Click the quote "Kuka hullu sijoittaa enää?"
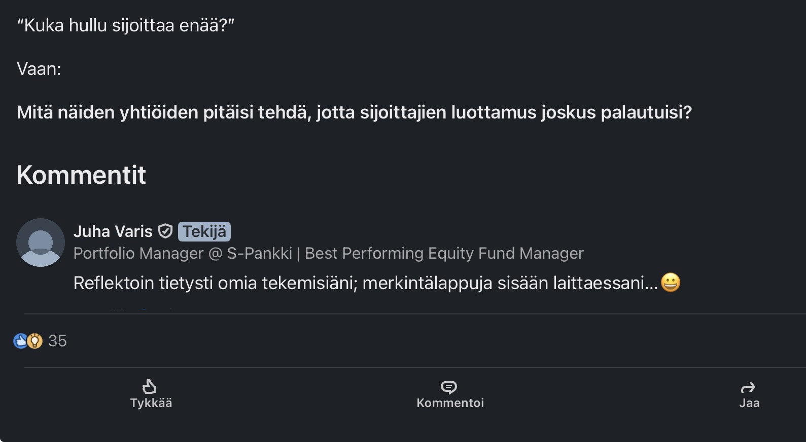 [x=125, y=25]
